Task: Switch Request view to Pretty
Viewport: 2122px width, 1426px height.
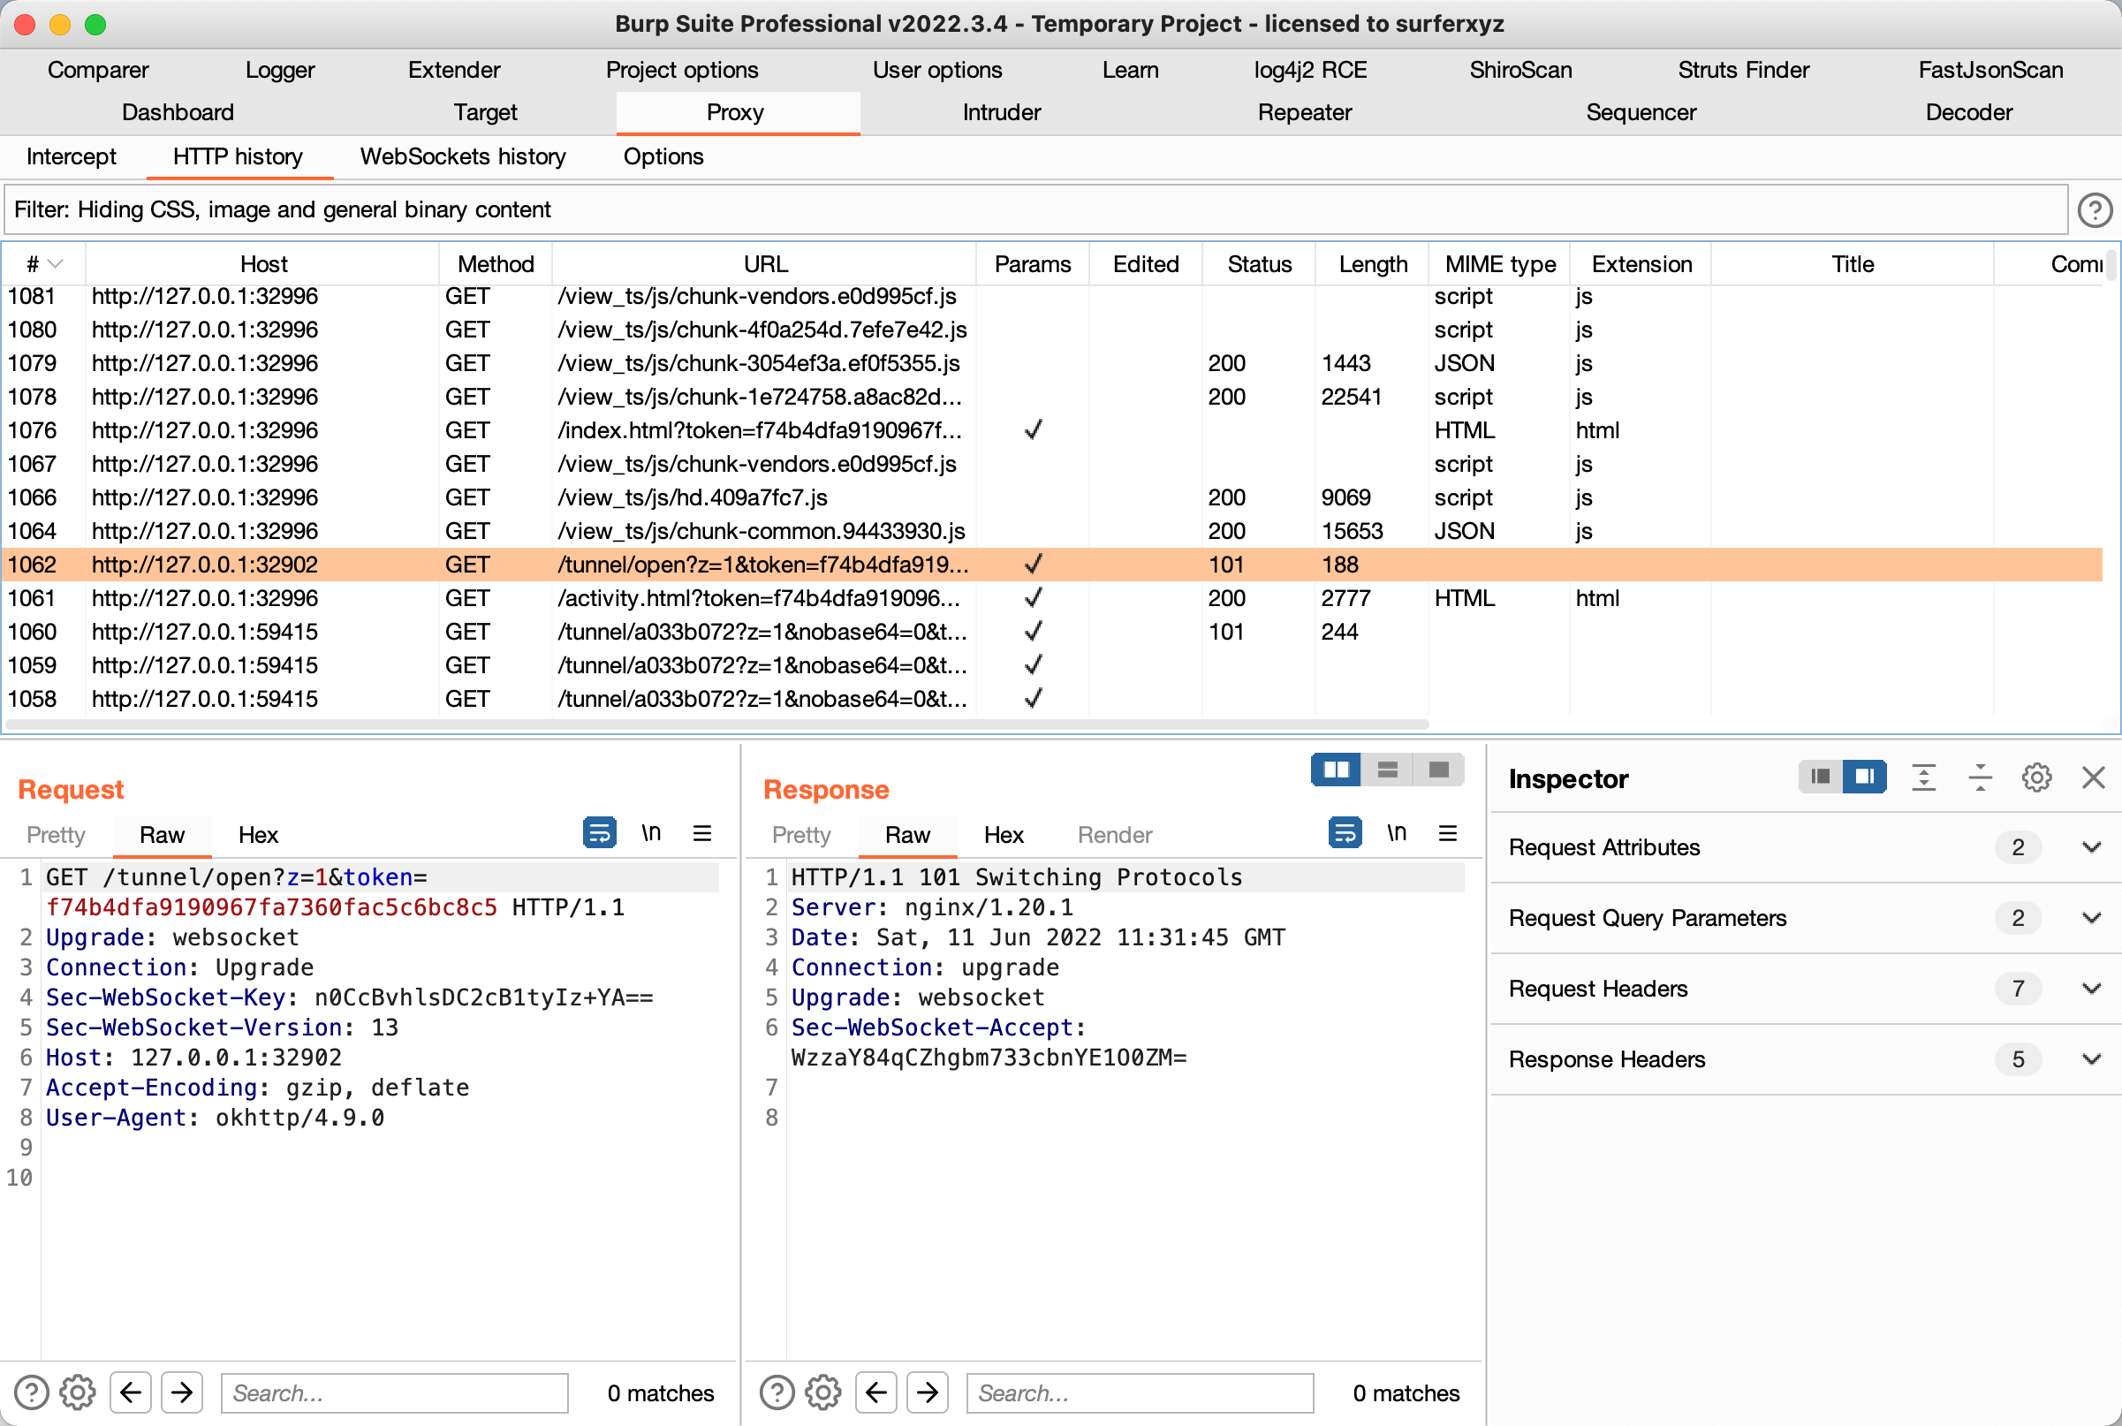Action: pos(56,835)
